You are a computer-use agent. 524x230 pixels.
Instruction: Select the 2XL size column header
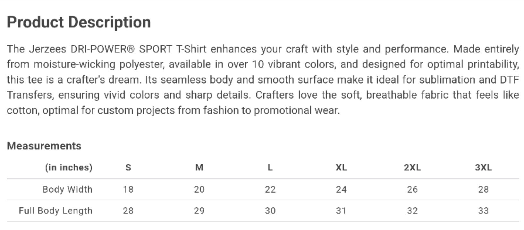(412, 167)
